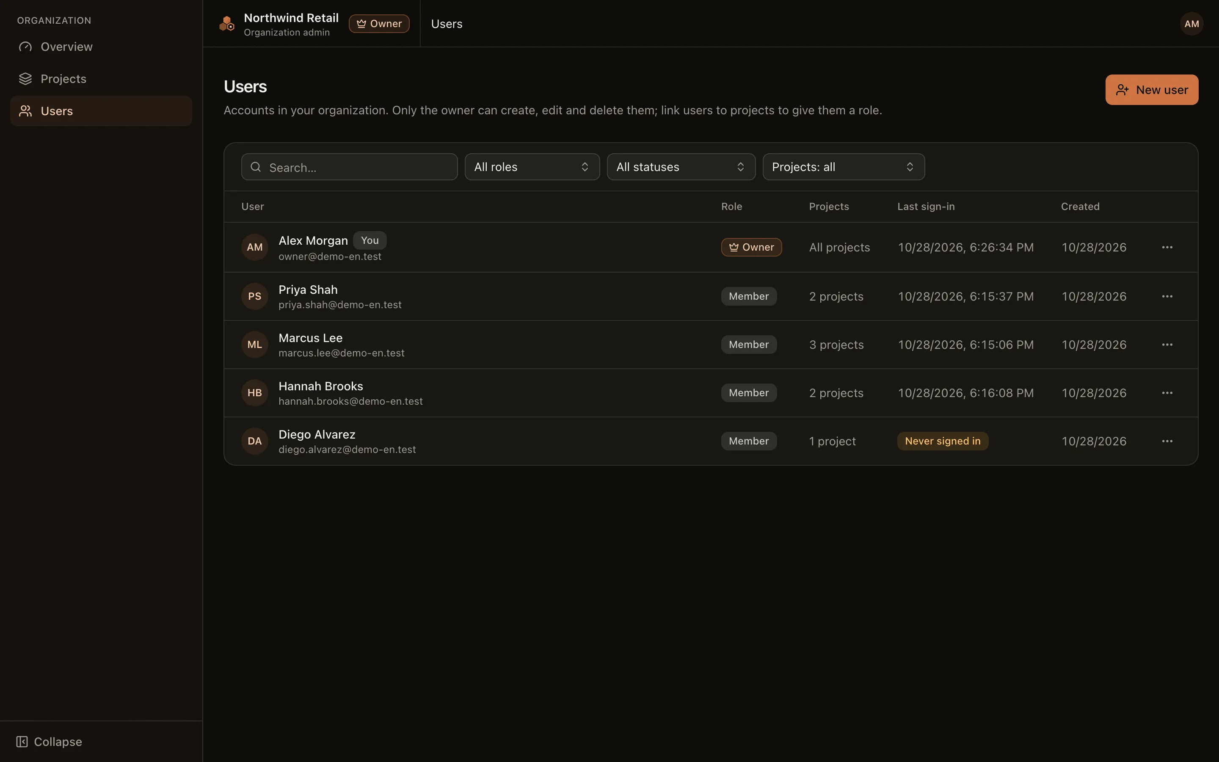Click the Created column header
This screenshot has height=762, width=1219.
1080,207
